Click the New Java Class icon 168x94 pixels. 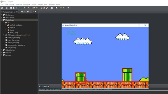tap(37, 8)
